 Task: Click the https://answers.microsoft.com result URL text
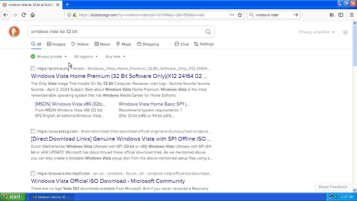pyautogui.click(x=64, y=173)
